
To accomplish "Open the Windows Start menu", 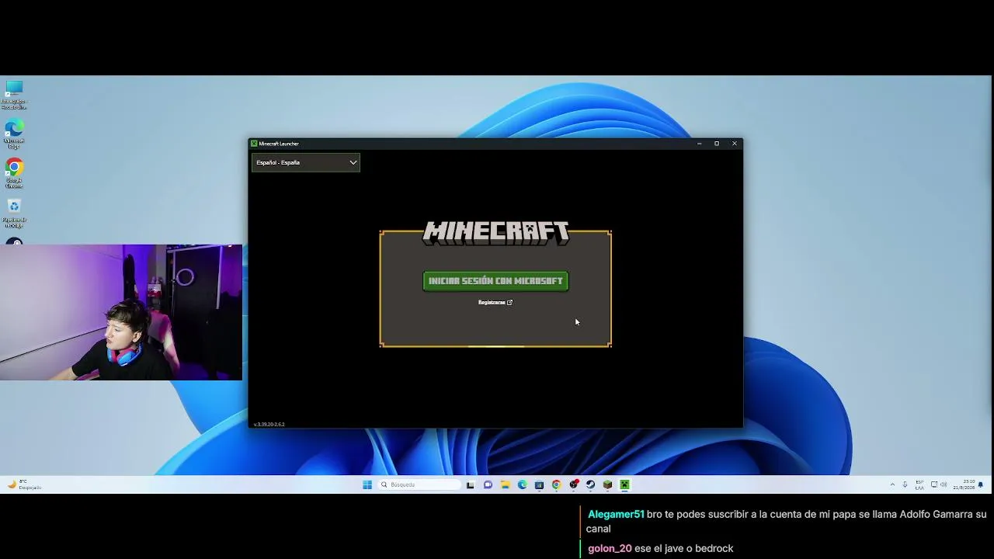I will click(x=367, y=484).
